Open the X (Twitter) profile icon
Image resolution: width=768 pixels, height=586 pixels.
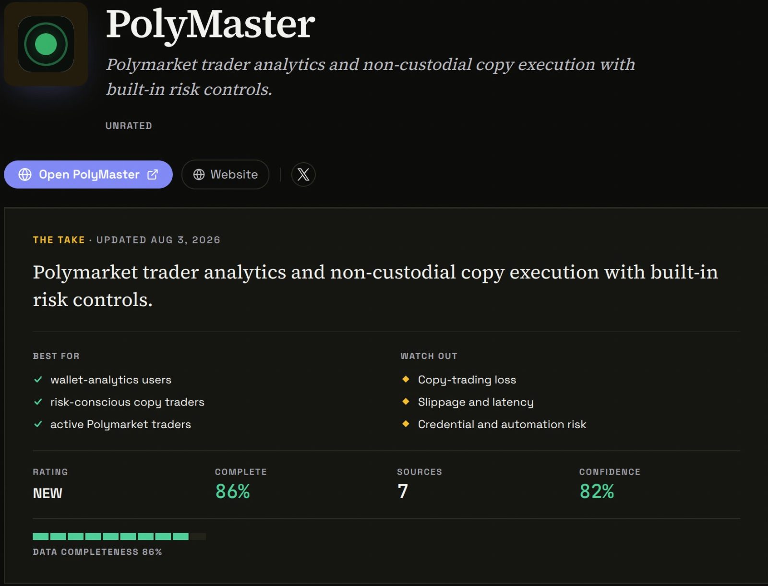[303, 174]
